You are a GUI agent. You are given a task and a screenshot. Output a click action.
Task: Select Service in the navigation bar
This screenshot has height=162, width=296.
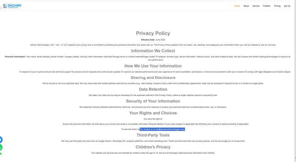pos(256,6)
